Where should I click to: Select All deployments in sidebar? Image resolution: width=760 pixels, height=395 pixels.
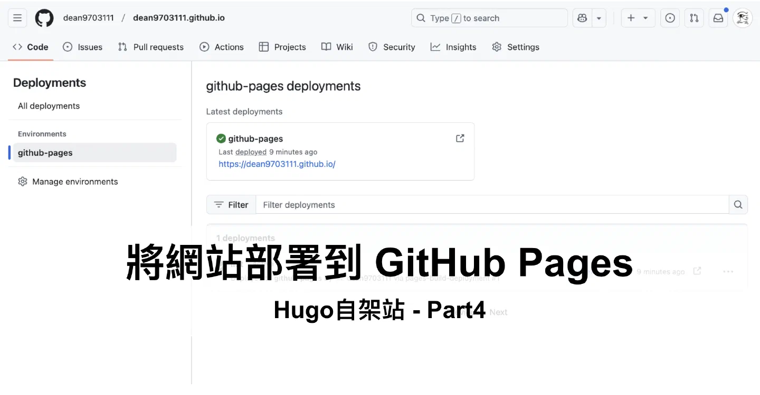[x=49, y=106]
